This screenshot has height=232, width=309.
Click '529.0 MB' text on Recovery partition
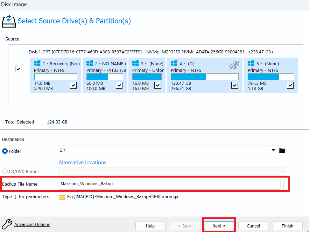tap(43, 88)
